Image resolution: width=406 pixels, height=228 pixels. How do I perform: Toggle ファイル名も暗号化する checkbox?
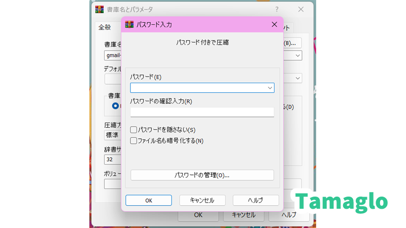tap(134, 140)
